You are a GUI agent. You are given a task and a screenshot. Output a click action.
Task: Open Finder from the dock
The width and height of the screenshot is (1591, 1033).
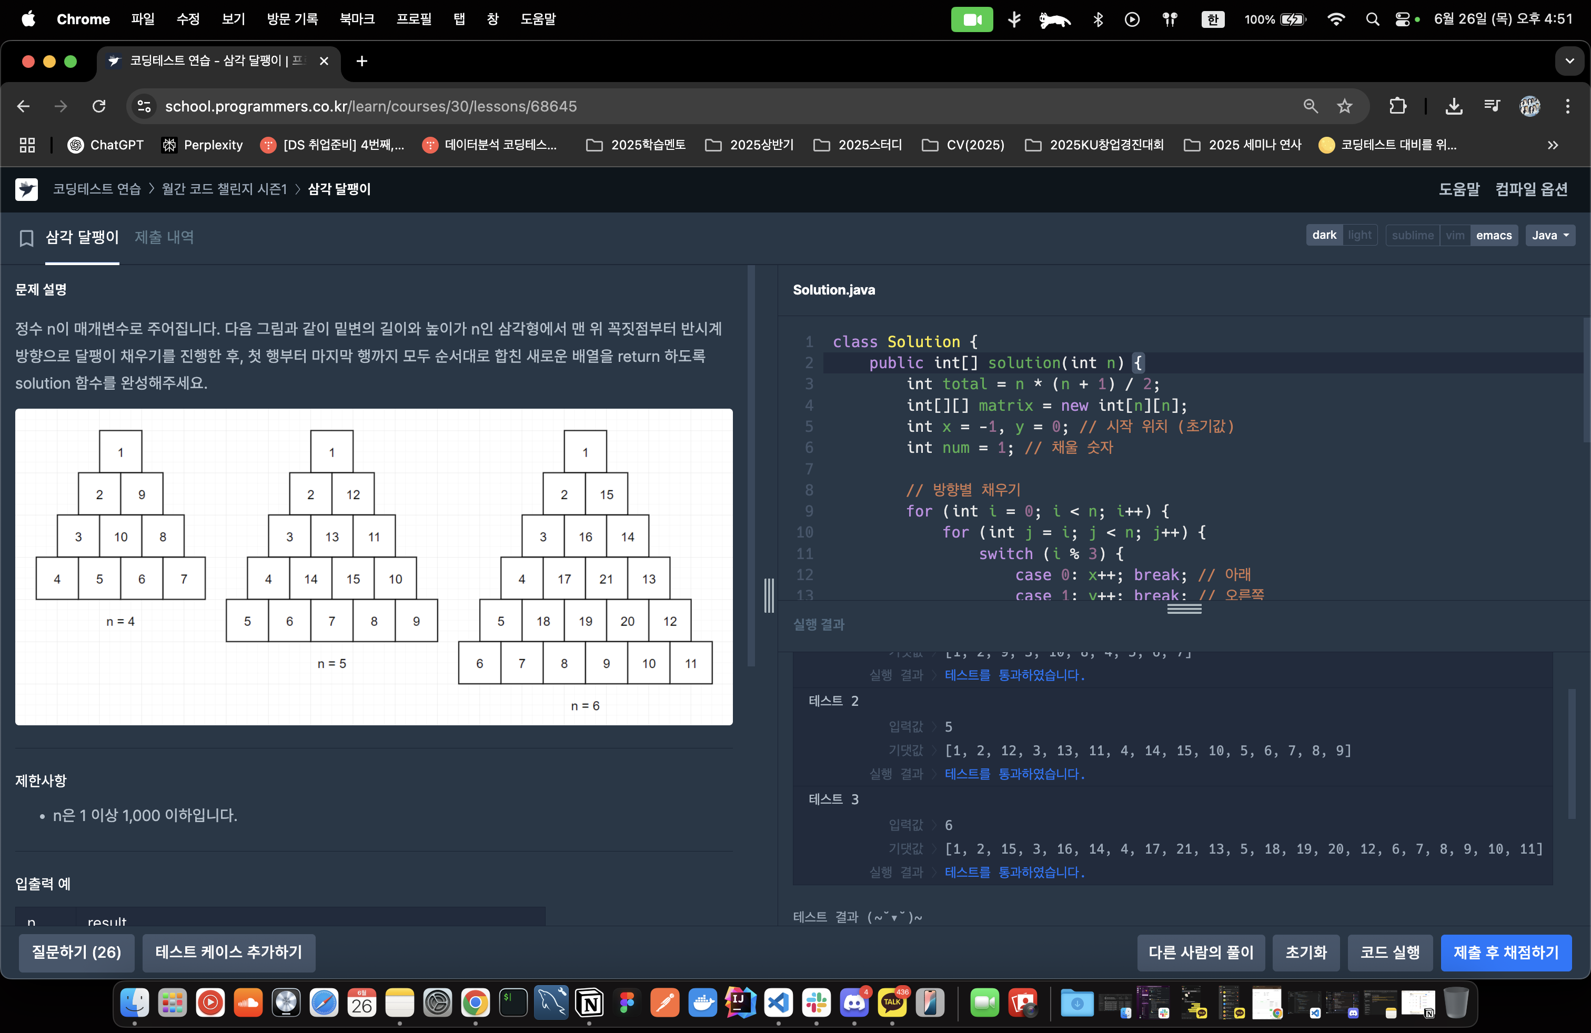134,1002
